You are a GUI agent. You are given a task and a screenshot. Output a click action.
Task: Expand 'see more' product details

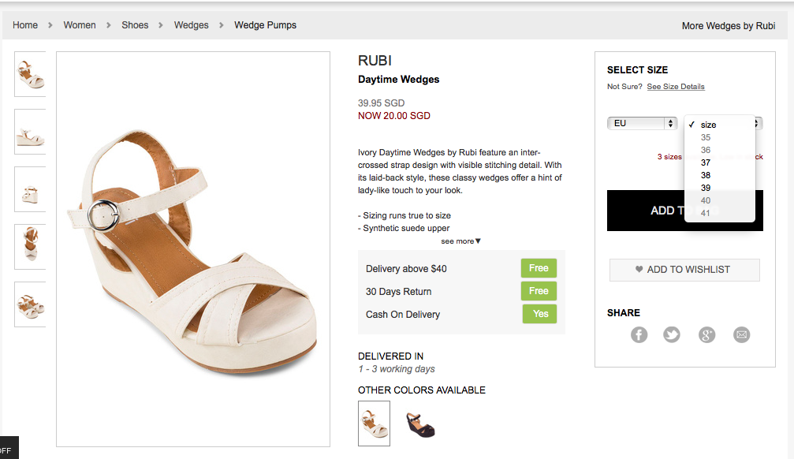pyautogui.click(x=460, y=241)
